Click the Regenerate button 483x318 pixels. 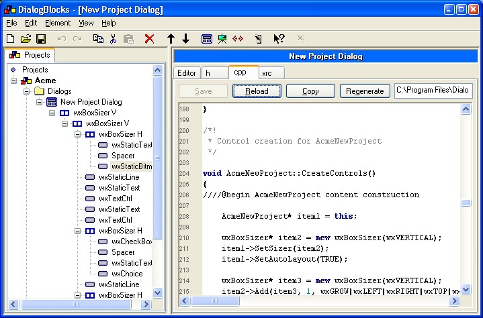click(365, 91)
